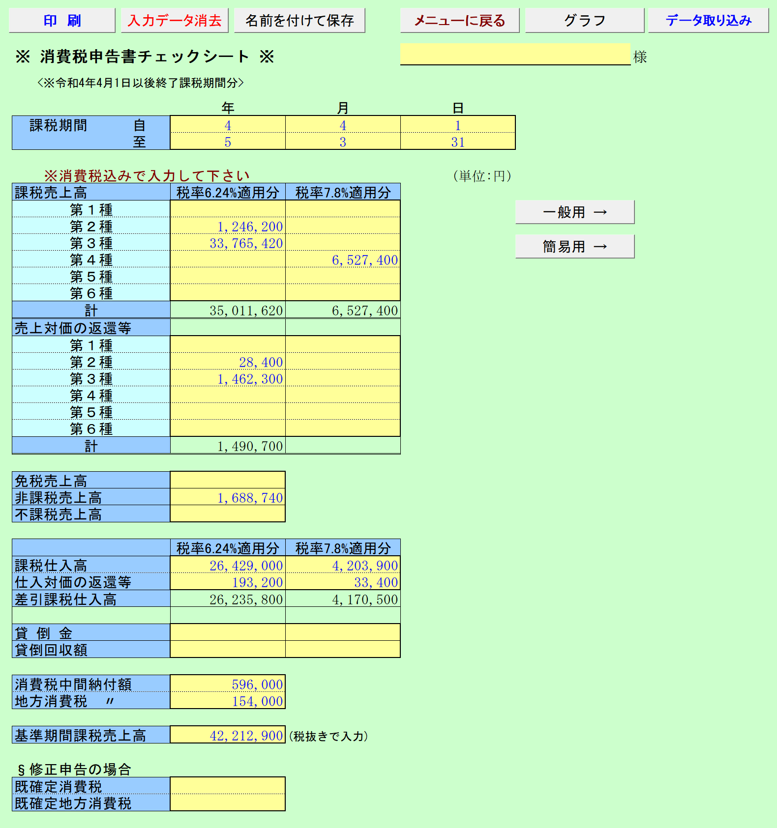Select 課税売上高 第1種 6.24% cell

click(228, 209)
